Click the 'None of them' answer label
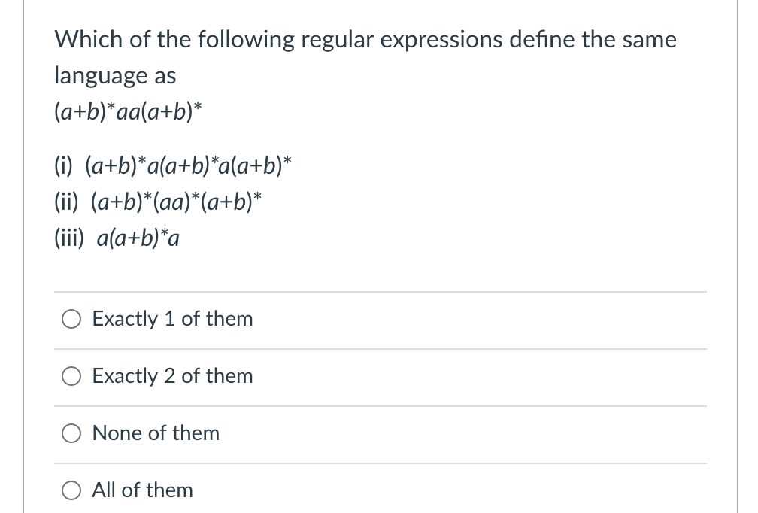Screen dimensions: 758x513 click(155, 433)
